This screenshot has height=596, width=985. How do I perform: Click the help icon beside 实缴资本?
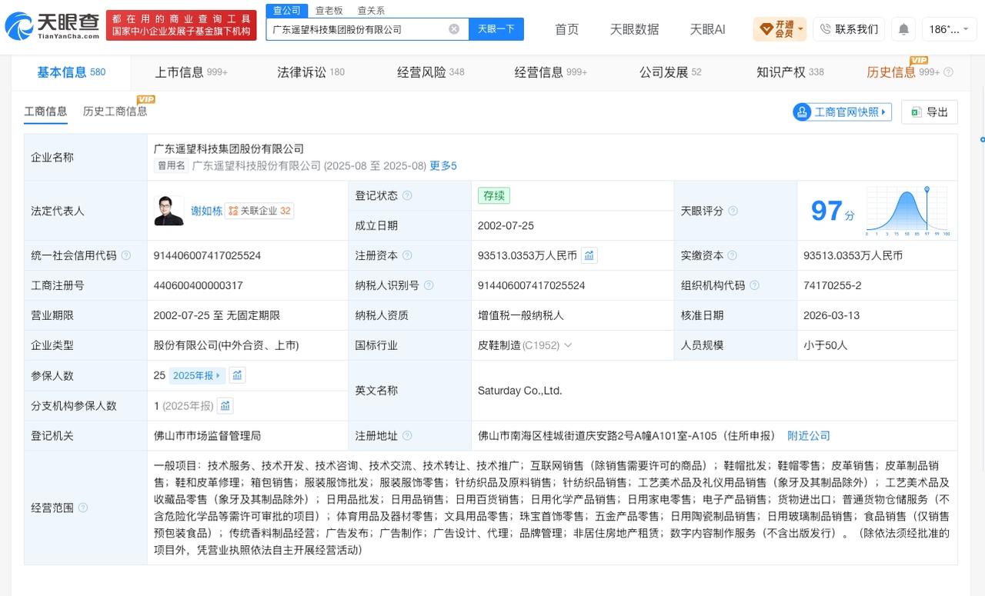(733, 255)
